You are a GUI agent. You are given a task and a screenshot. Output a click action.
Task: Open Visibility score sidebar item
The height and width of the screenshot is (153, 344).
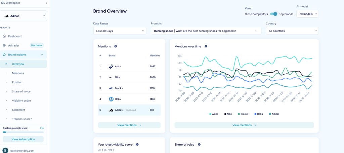(x=21, y=101)
